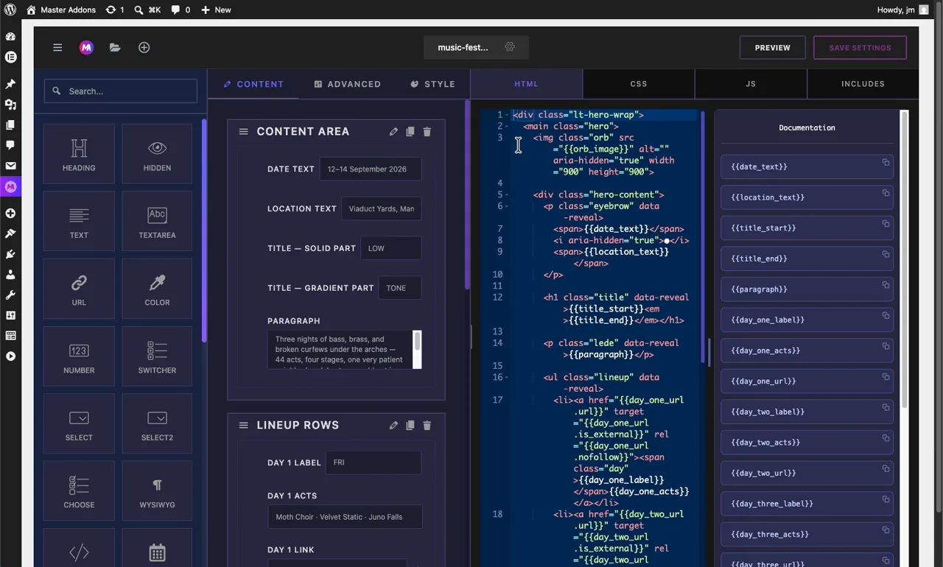The height and width of the screenshot is (567, 943).
Task: Edit the Day 1 Acts input
Action: pyautogui.click(x=346, y=517)
